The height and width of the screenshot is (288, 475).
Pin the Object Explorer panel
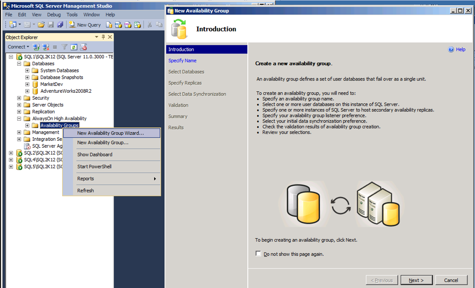(x=103, y=37)
